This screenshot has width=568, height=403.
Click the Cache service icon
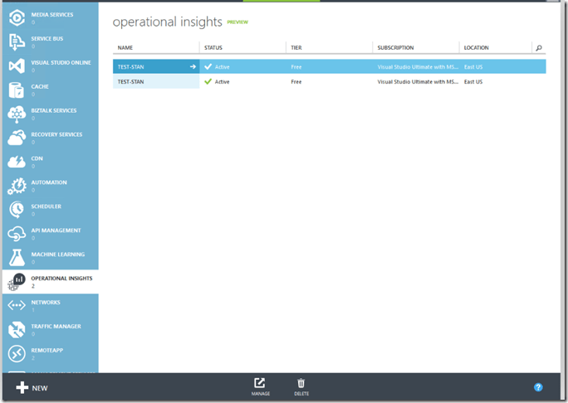pos(17,90)
